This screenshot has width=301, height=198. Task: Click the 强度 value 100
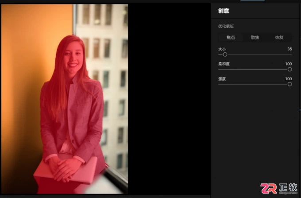[288, 79]
